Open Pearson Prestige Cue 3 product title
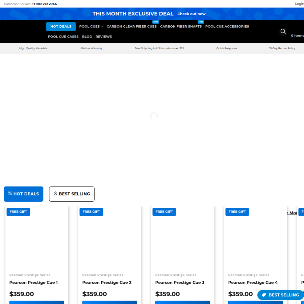The height and width of the screenshot is (304, 304). [x=180, y=282]
